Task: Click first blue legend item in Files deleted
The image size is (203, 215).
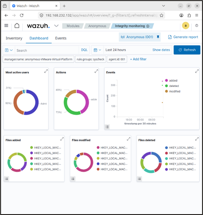Action: 180,148
